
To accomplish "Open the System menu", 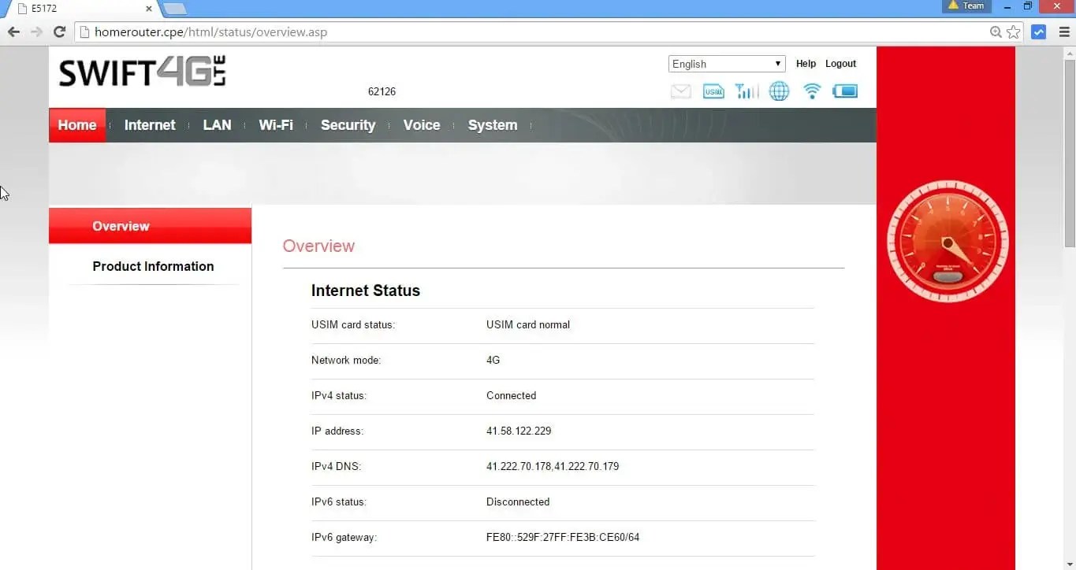I will coord(493,124).
